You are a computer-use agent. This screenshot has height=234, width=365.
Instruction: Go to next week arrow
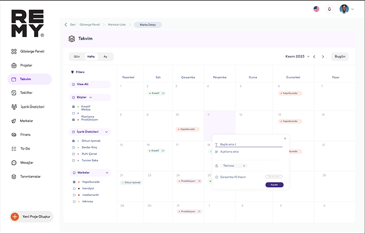[x=323, y=57]
